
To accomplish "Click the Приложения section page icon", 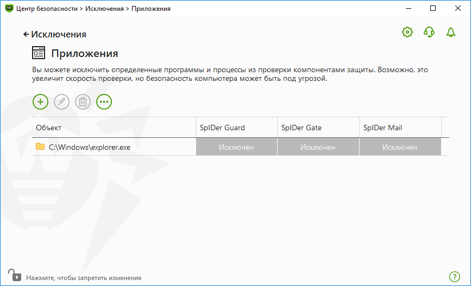I will [x=39, y=53].
